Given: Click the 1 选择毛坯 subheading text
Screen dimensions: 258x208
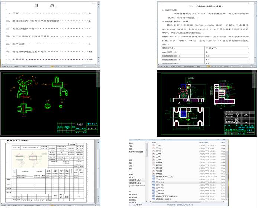Looking at the screenshot, I should (x=170, y=10).
